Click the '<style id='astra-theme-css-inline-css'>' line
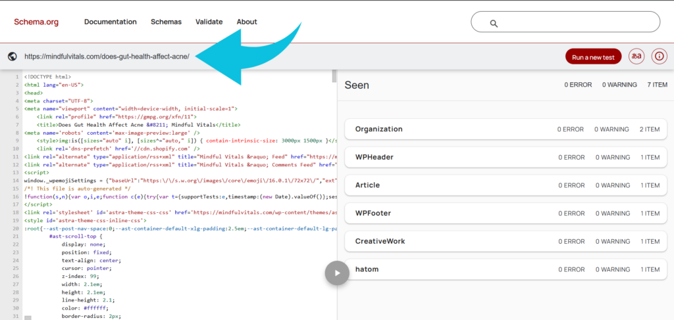 point(85,220)
